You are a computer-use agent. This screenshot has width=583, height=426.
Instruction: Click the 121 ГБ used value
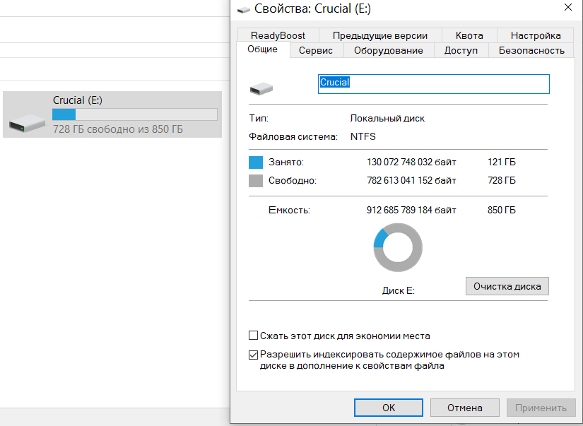(x=502, y=162)
